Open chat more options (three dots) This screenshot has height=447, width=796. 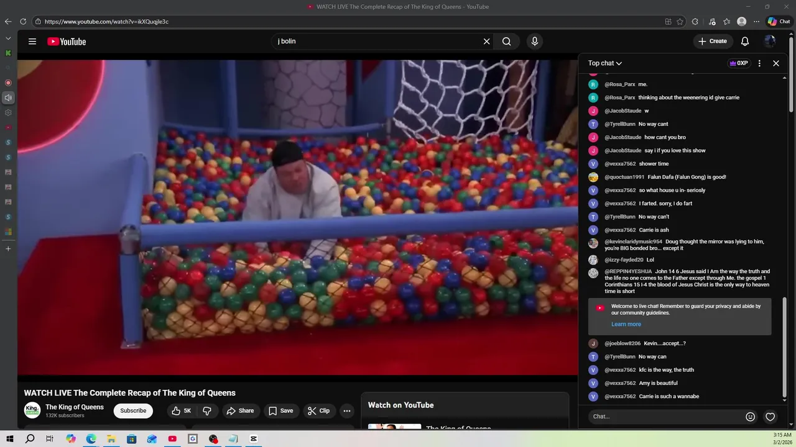759,63
